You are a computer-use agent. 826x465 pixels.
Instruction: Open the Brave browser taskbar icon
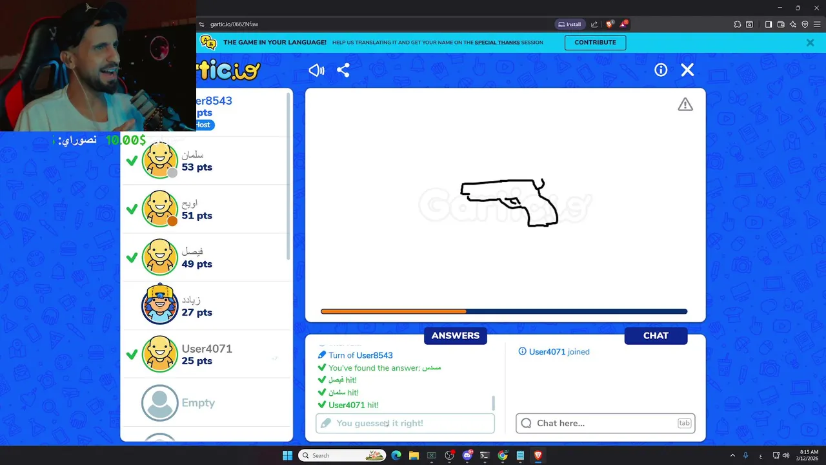(x=538, y=455)
